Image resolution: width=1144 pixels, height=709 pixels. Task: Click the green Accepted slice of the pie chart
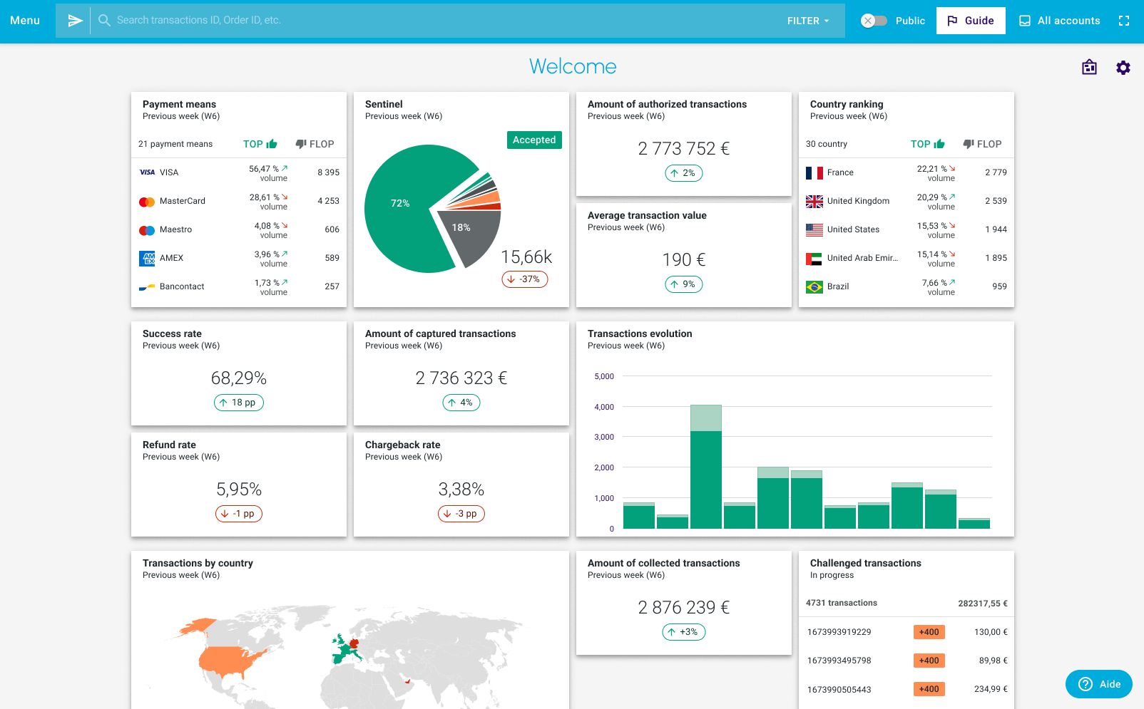[x=400, y=203]
